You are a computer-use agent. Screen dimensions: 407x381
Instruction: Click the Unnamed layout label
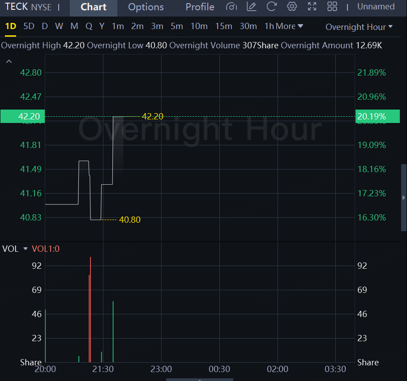(x=376, y=6)
